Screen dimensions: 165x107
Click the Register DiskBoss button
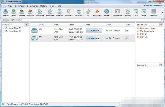coord(153,5)
